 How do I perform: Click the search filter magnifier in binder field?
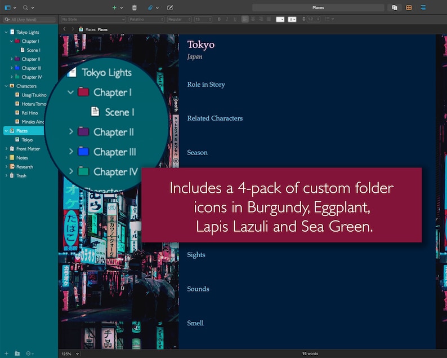7,19
